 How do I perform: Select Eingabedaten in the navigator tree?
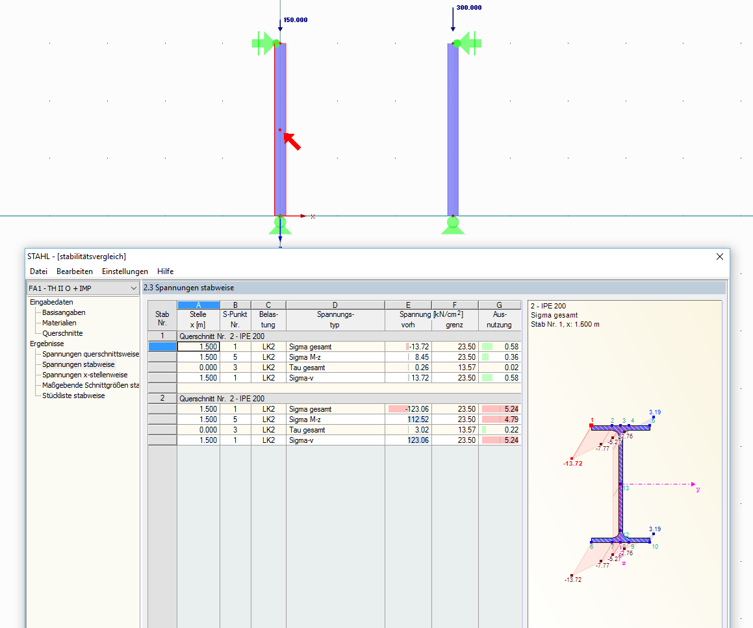(51, 302)
